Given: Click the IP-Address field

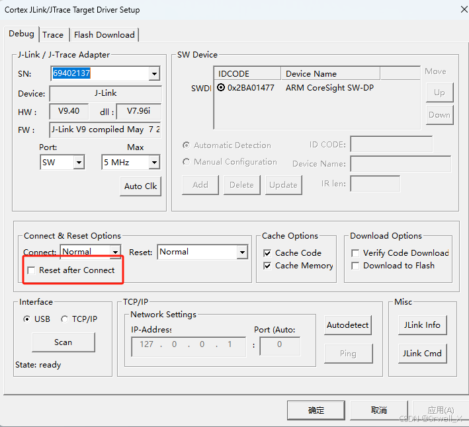Looking at the screenshot, I should point(189,346).
